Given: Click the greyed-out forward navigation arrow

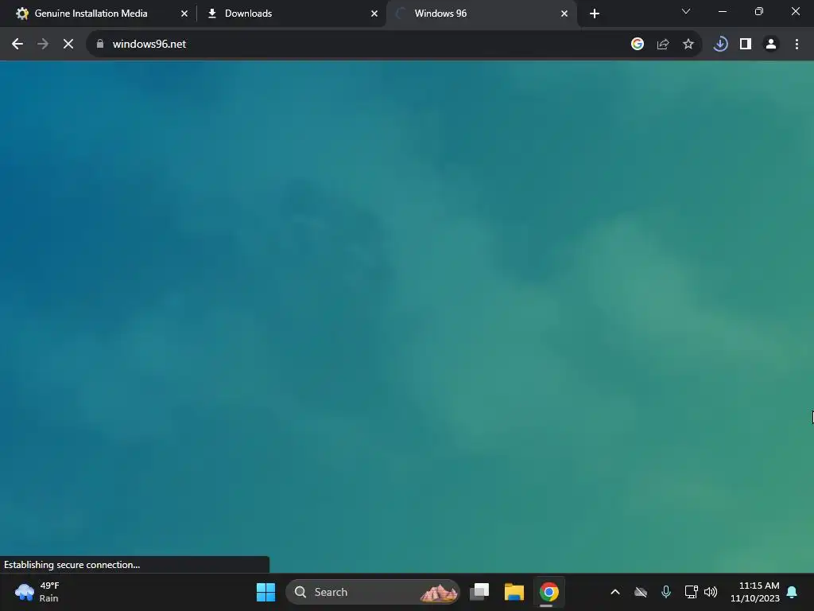Looking at the screenshot, I should coord(43,45).
